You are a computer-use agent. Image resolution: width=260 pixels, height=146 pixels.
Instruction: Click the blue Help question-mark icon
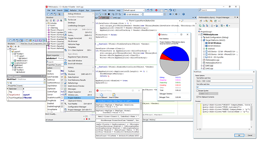click(183, 14)
